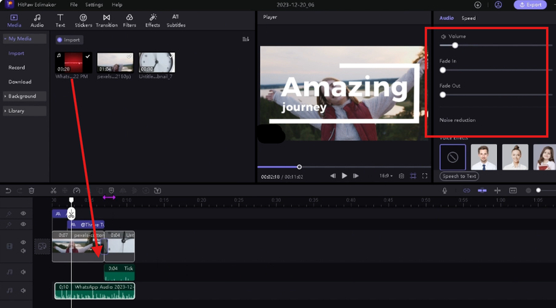The image size is (556, 308).
Task: Select the Text tool
Action: (60, 21)
